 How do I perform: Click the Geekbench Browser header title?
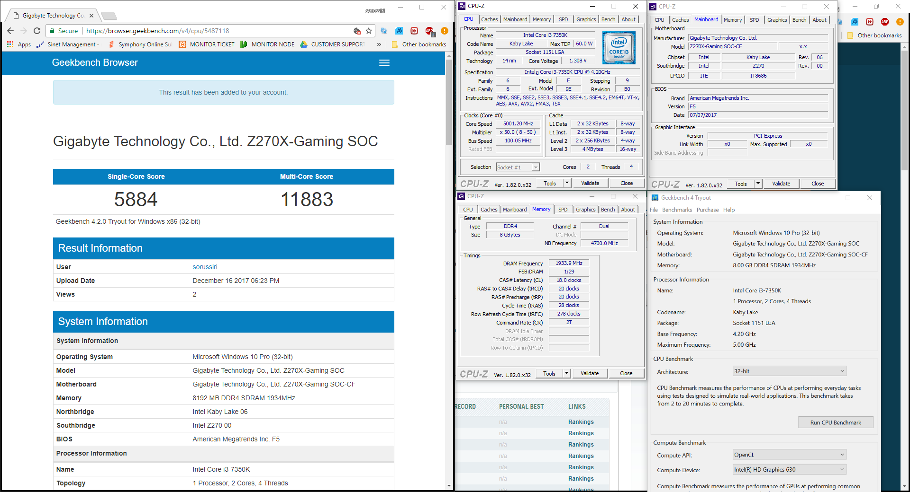pos(95,62)
